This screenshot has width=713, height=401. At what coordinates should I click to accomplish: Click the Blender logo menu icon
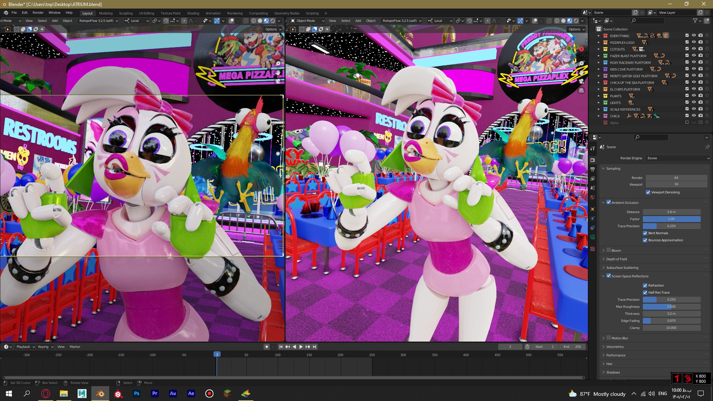[6, 13]
